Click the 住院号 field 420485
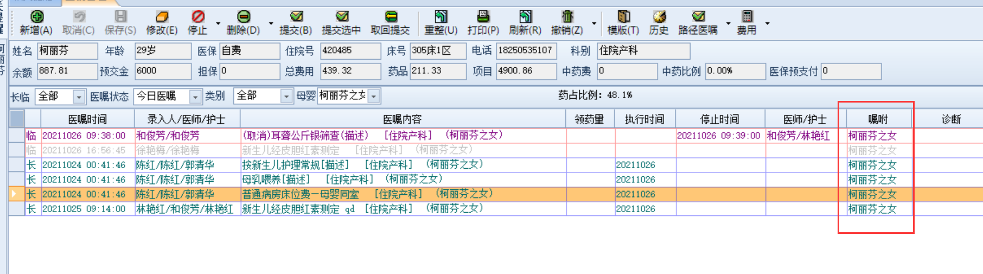The height and width of the screenshot is (274, 983). coord(350,51)
